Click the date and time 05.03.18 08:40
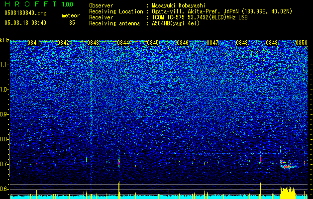The height and width of the screenshot is (199, 313). (x=25, y=23)
